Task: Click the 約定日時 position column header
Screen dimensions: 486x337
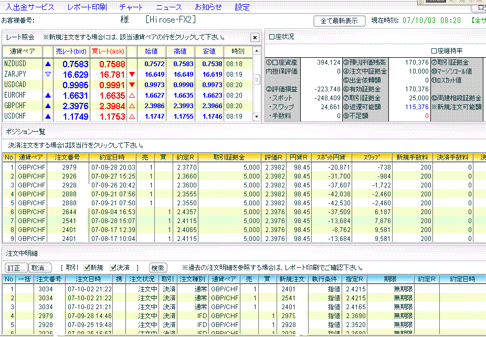Action: tap(112, 157)
